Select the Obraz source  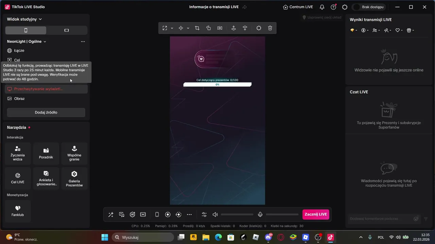46,99
